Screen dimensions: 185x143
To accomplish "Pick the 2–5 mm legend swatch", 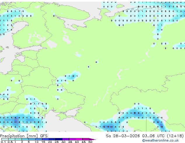I will 25,139.
